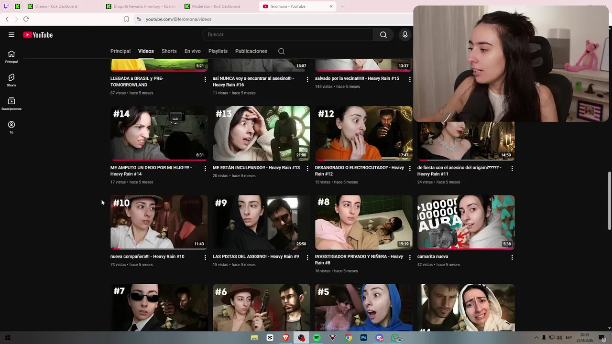Start voice search with the microphone
Viewport: 612px width, 344px height.
(x=405, y=34)
